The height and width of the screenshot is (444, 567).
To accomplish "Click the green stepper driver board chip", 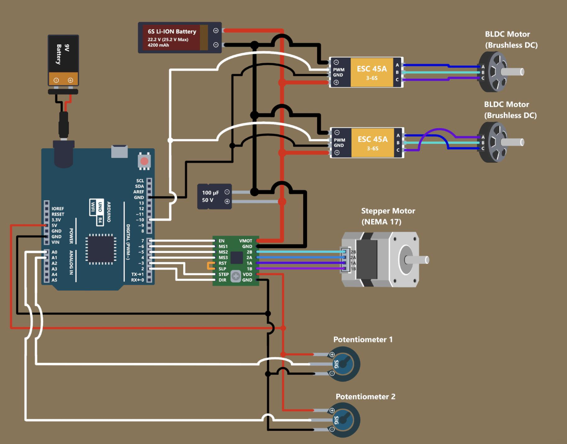I will tap(236, 258).
